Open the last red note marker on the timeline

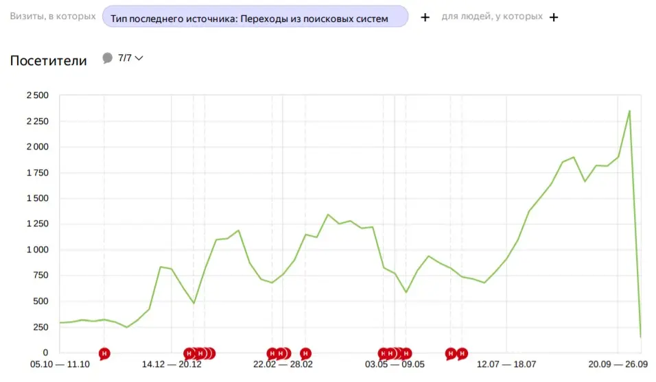pyautogui.click(x=462, y=354)
